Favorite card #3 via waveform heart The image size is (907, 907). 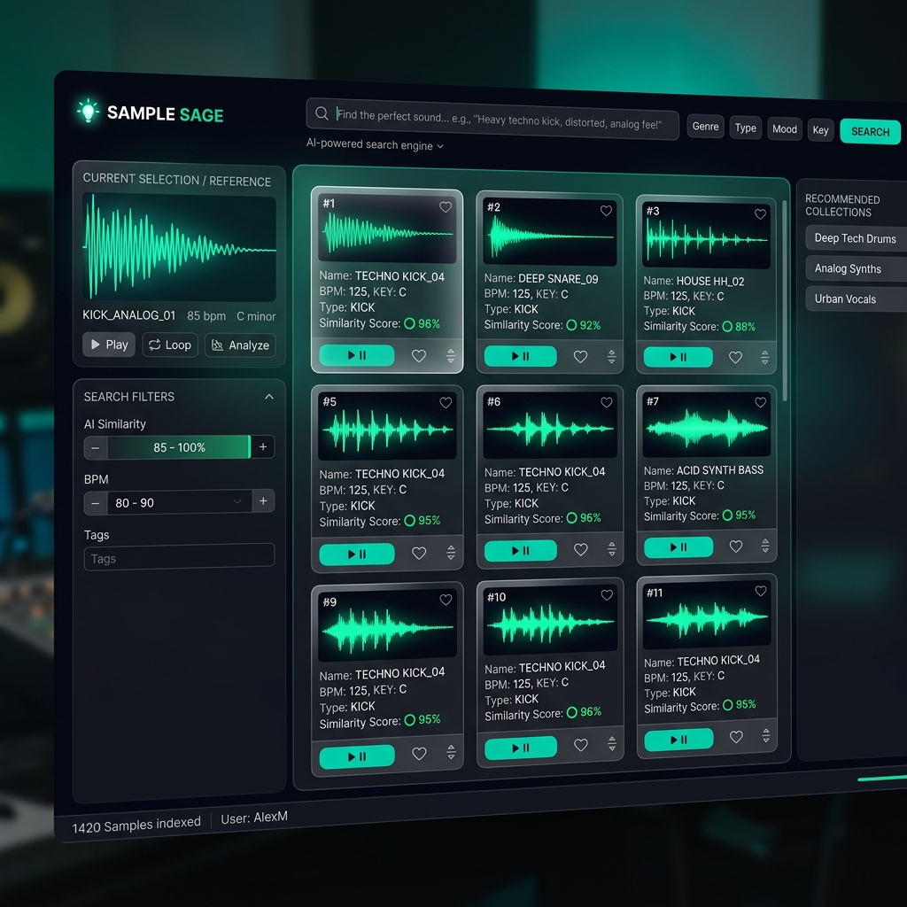[x=761, y=214]
